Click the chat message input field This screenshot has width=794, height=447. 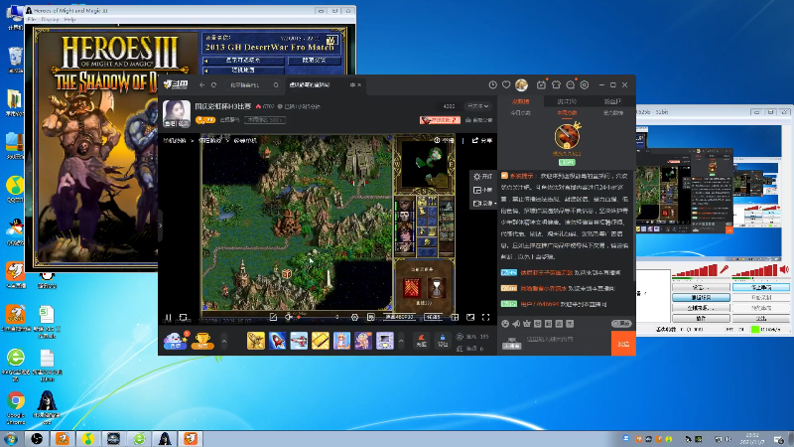click(566, 340)
